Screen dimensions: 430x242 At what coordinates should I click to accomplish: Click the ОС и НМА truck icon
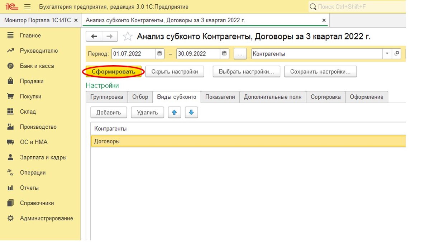pyautogui.click(x=10, y=142)
